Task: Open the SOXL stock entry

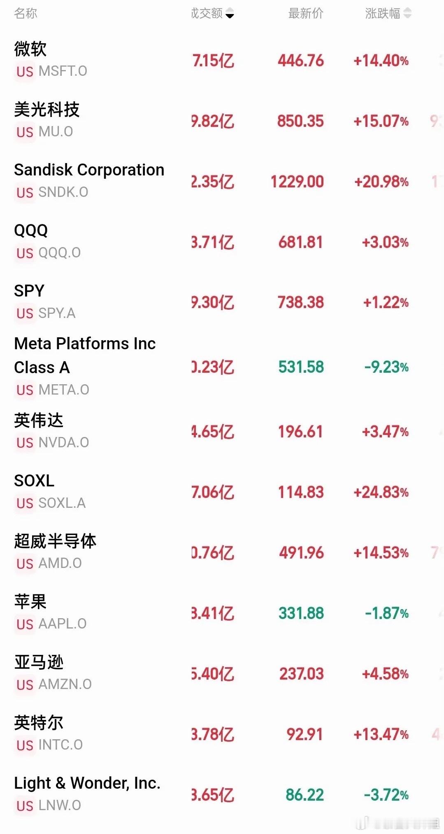Action: pos(222,492)
